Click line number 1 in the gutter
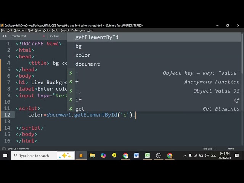Screen dimensions: 244x183 point(8,44)
